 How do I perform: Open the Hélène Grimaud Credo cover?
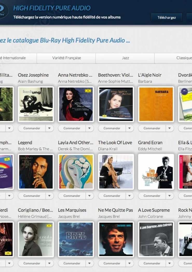tap(36, 239)
